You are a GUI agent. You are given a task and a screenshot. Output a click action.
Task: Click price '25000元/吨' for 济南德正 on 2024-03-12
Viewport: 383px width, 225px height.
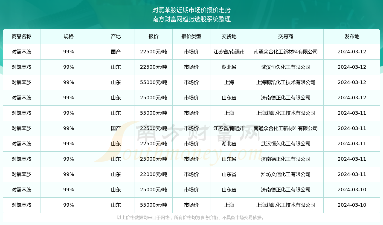point(153,98)
